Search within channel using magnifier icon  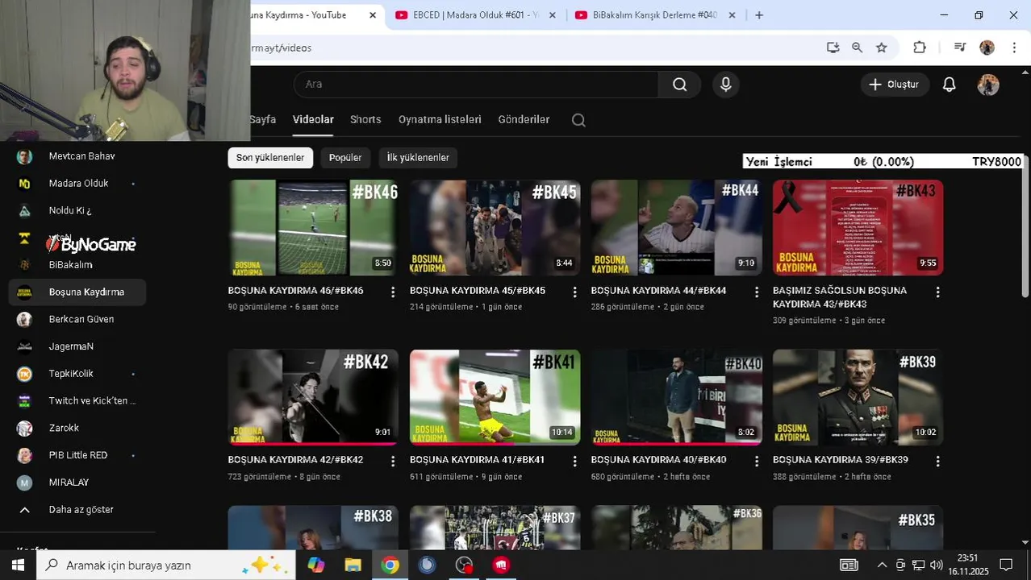[578, 120]
